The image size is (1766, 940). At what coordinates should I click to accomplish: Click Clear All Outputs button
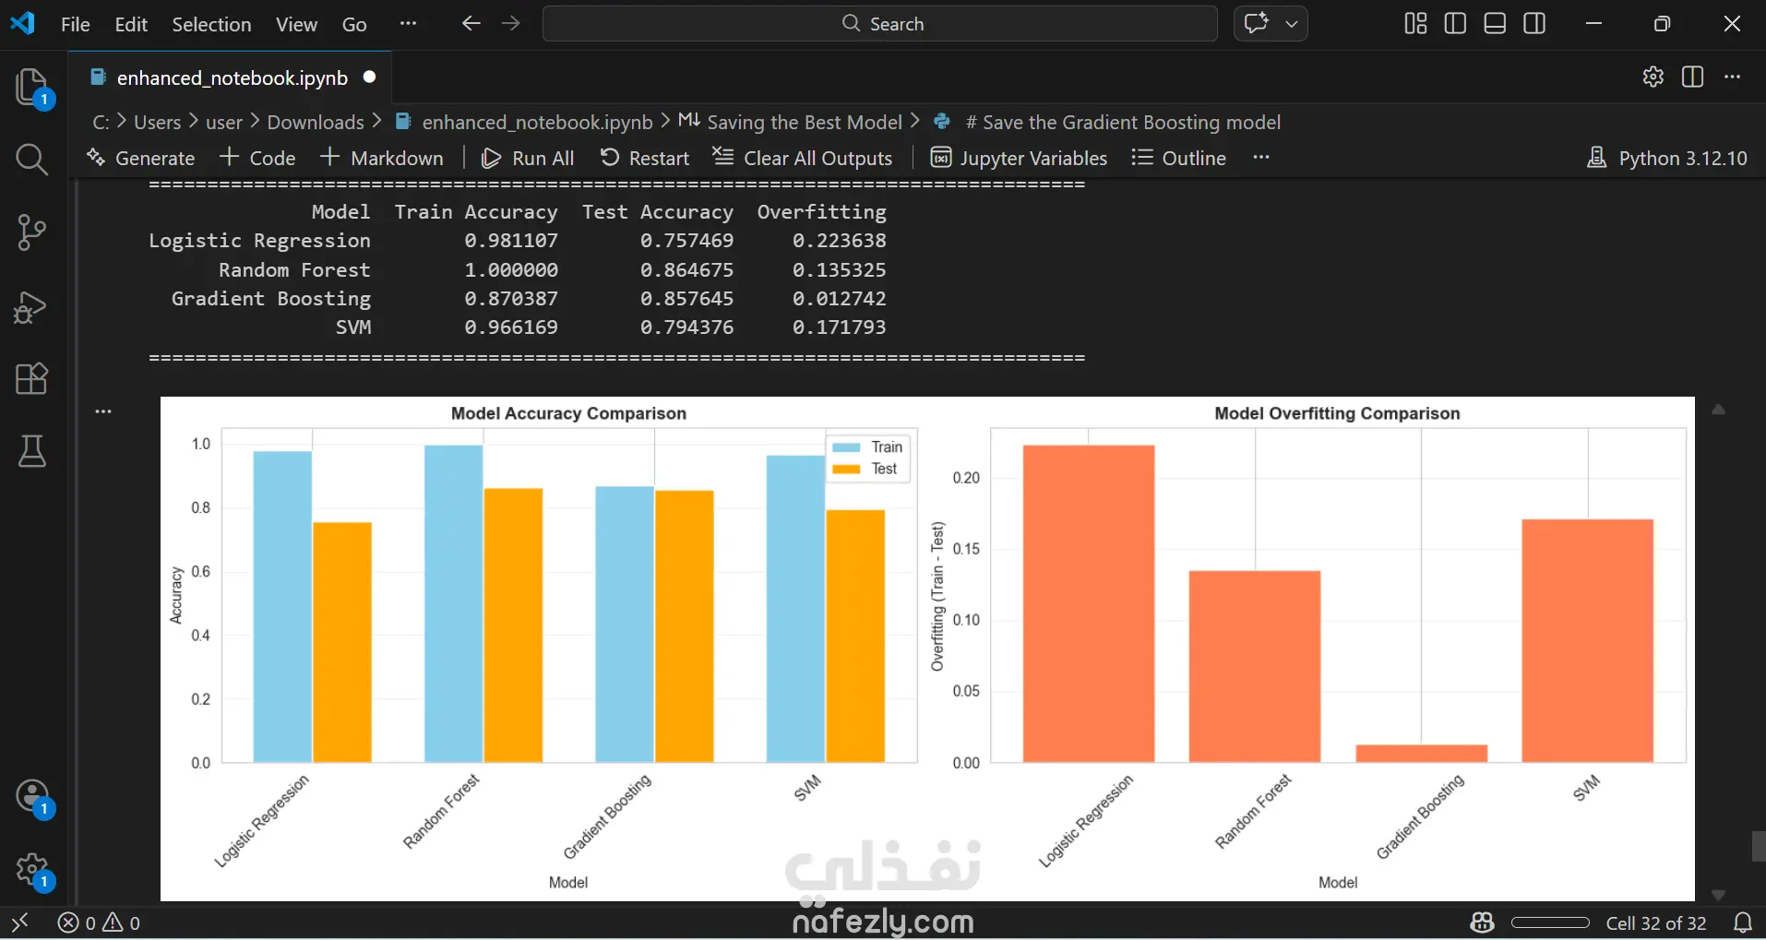[x=803, y=158]
